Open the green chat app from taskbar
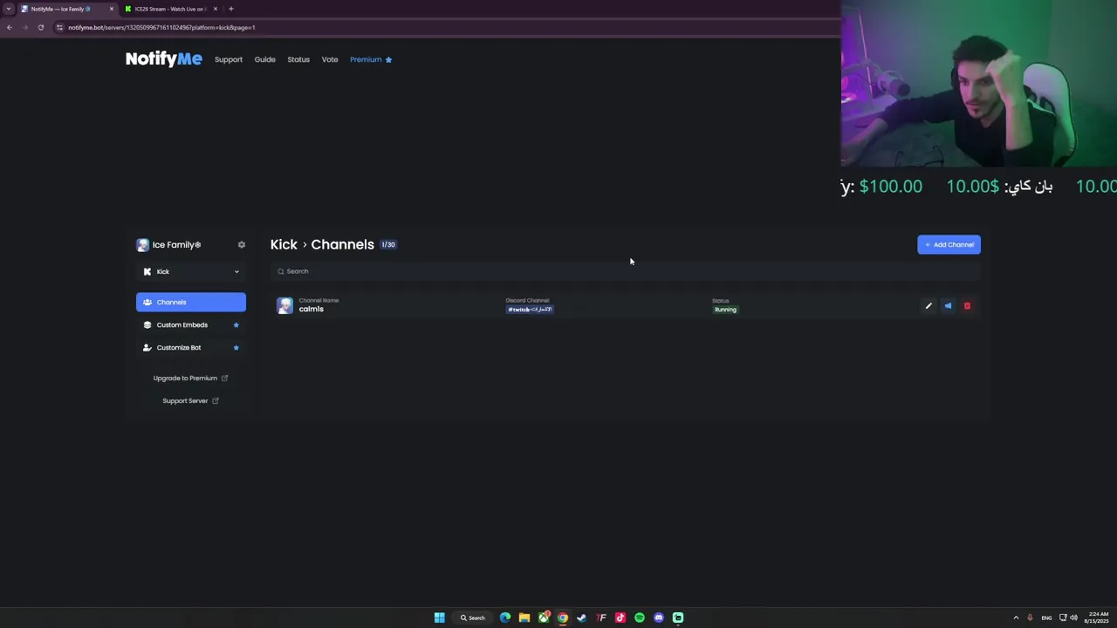 [678, 618]
